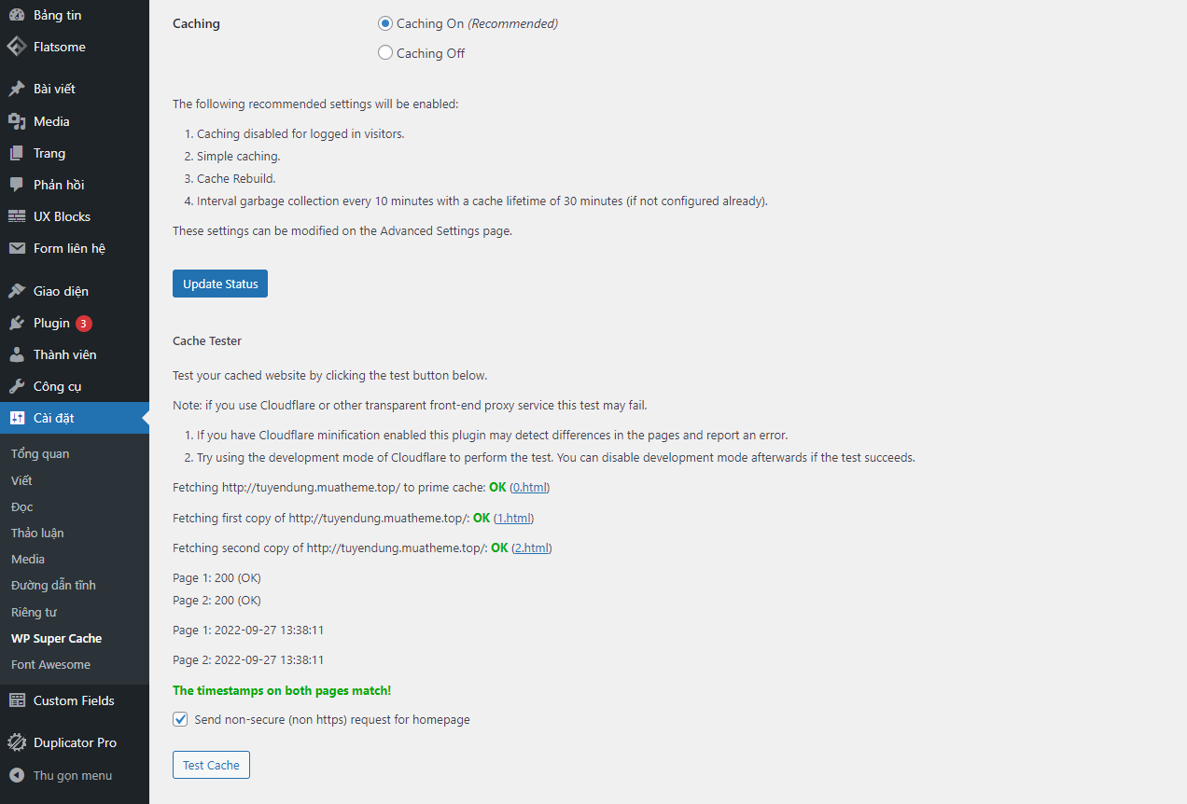1187x804 pixels.
Task: Click the Form liên hệ envelope icon
Action: (x=17, y=248)
